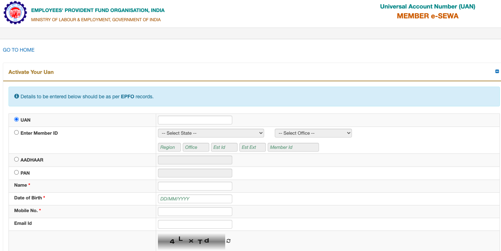Click the UAN number input field
This screenshot has width=501, height=251.
(x=195, y=120)
